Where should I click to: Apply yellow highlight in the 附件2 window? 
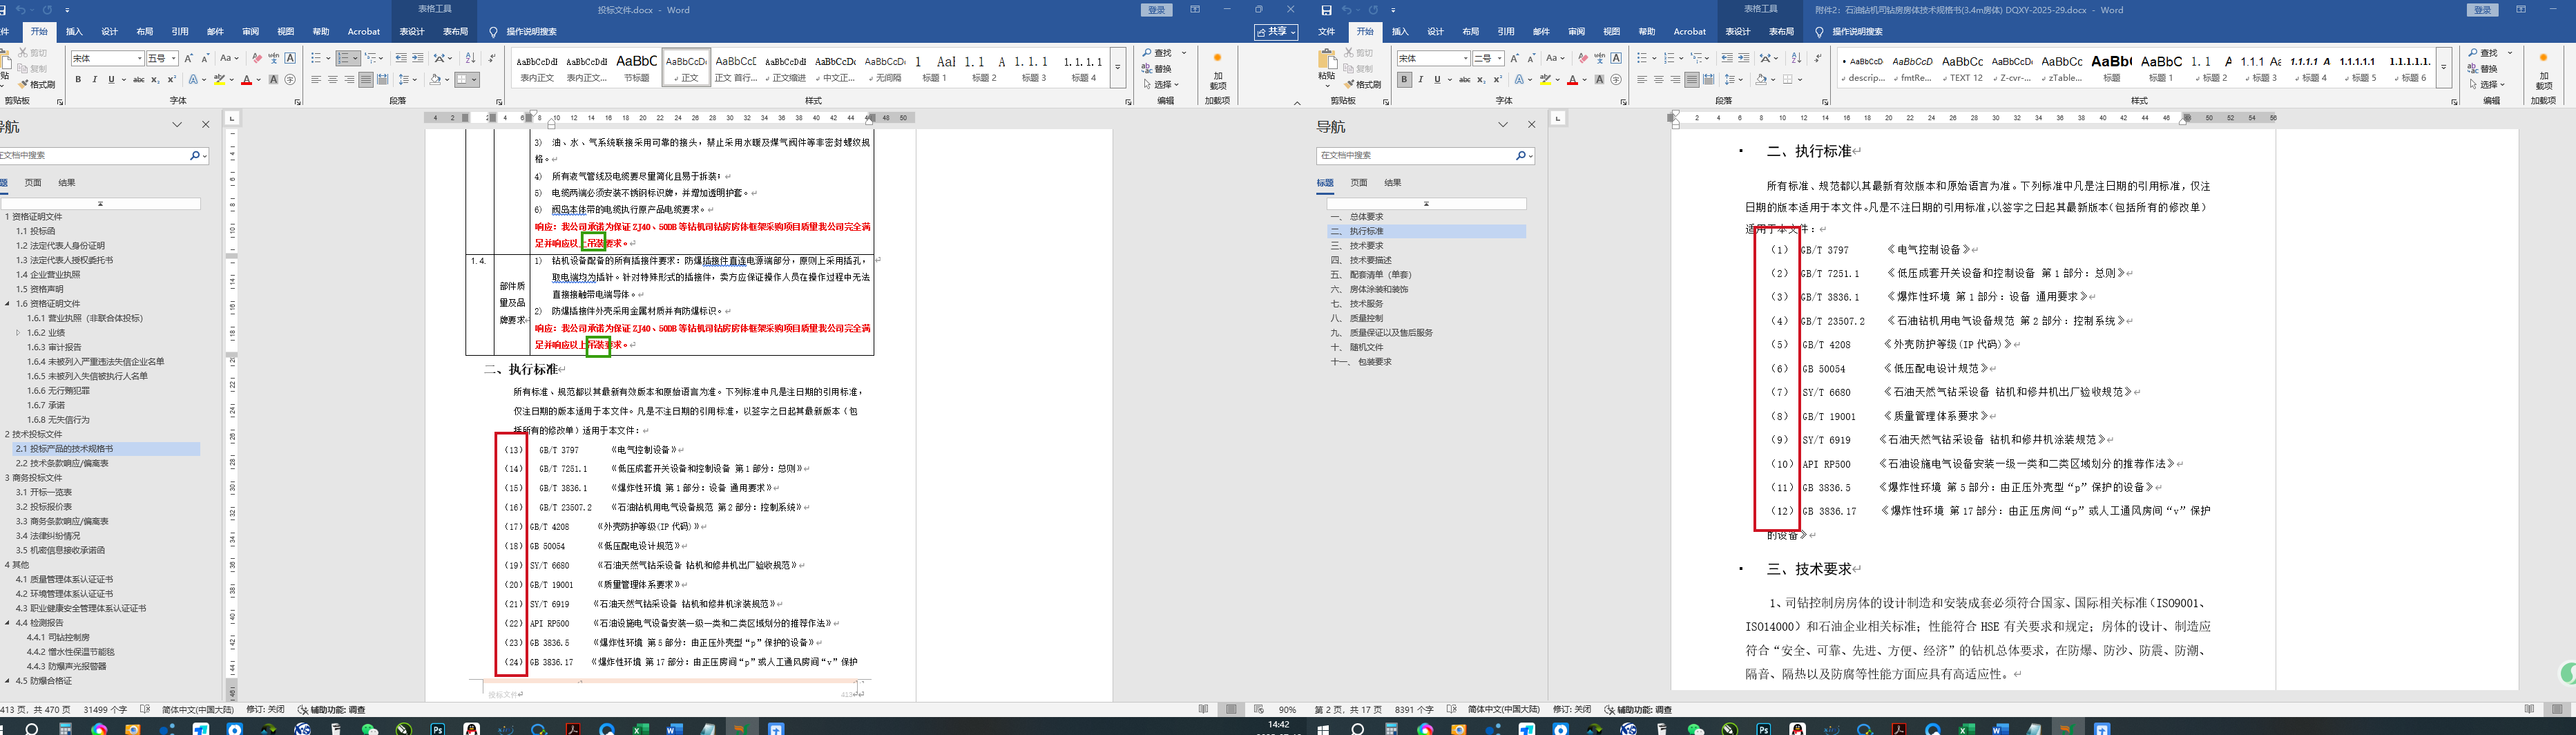click(x=1546, y=80)
